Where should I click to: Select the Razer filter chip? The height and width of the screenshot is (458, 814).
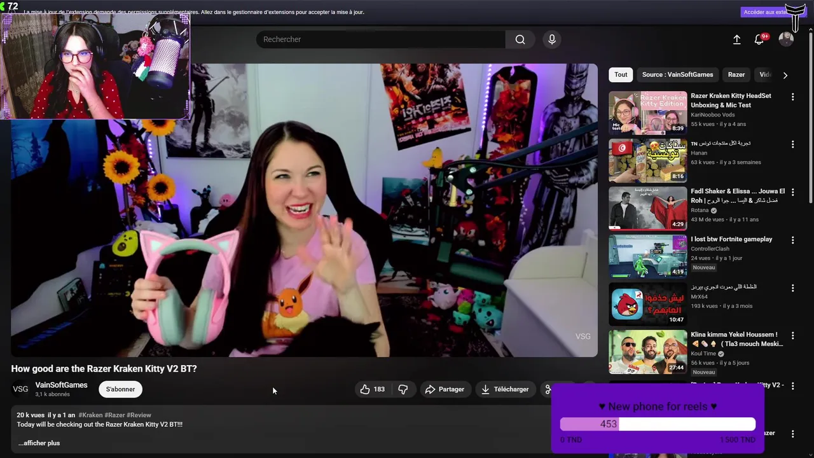(x=736, y=74)
